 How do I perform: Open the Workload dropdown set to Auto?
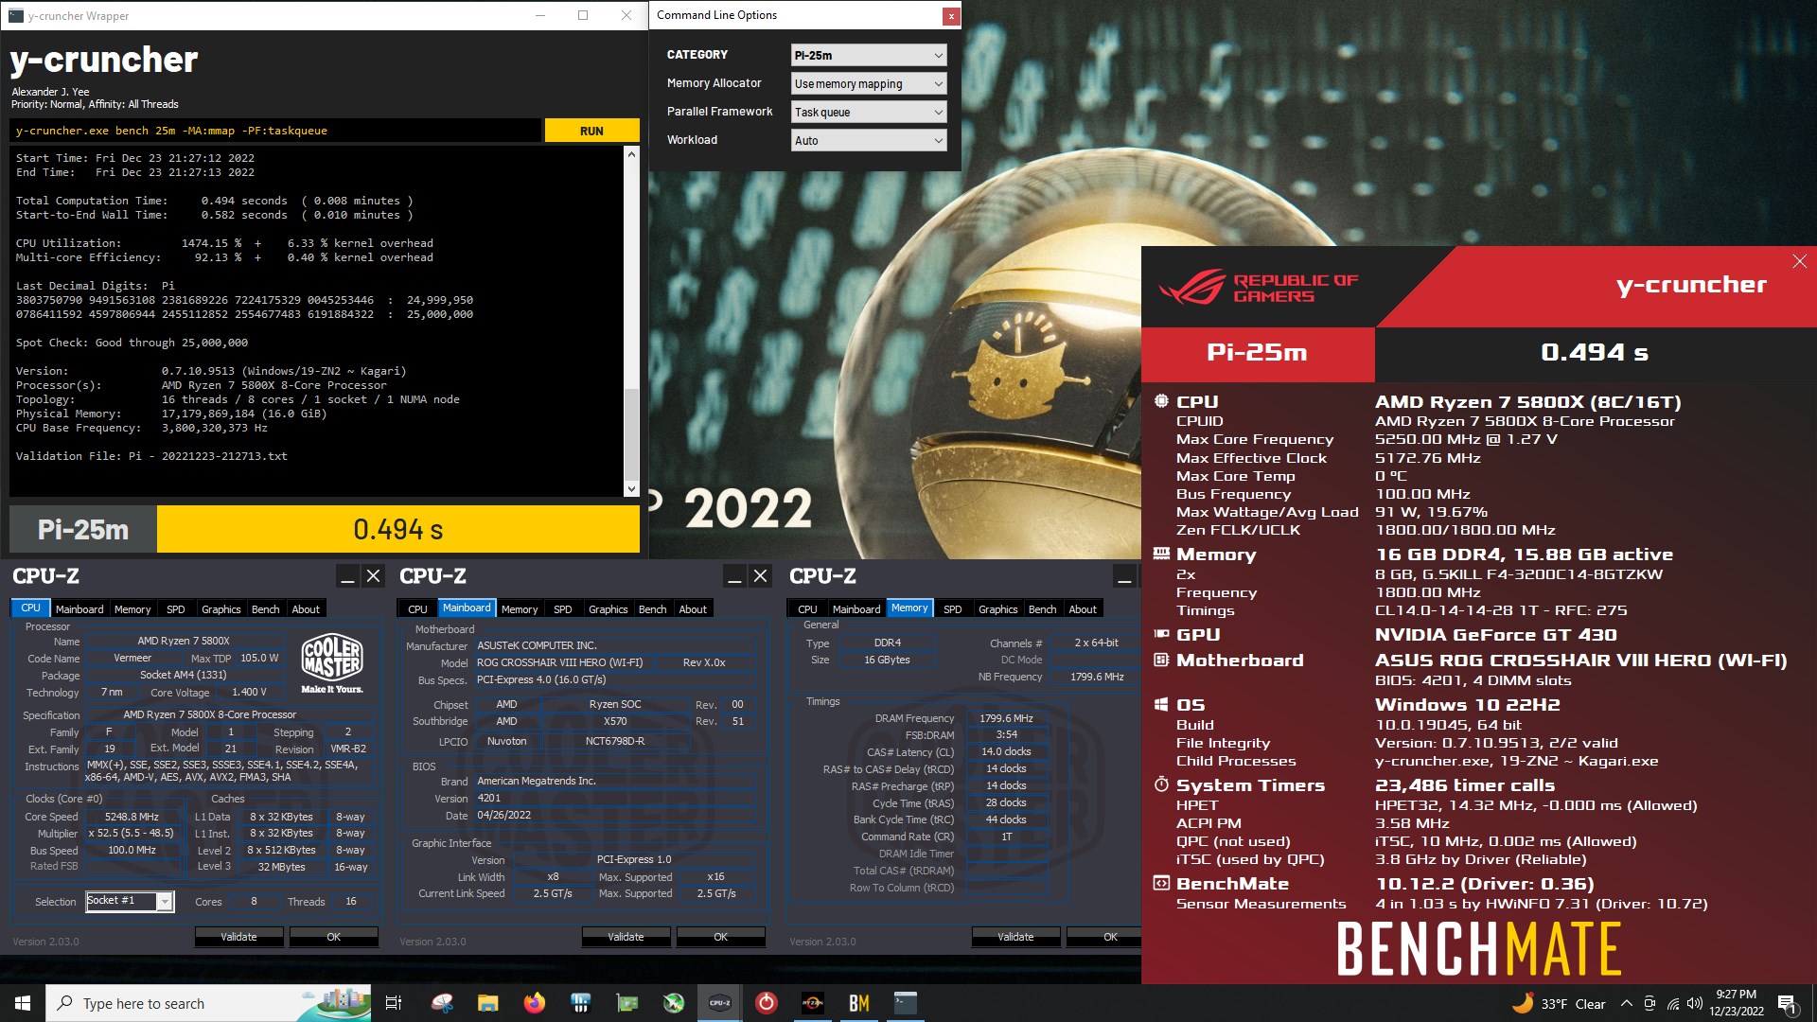click(868, 140)
